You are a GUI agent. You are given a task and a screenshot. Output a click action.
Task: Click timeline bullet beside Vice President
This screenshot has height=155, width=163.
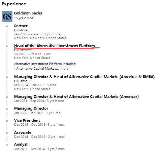pyautogui.click(x=7, y=121)
